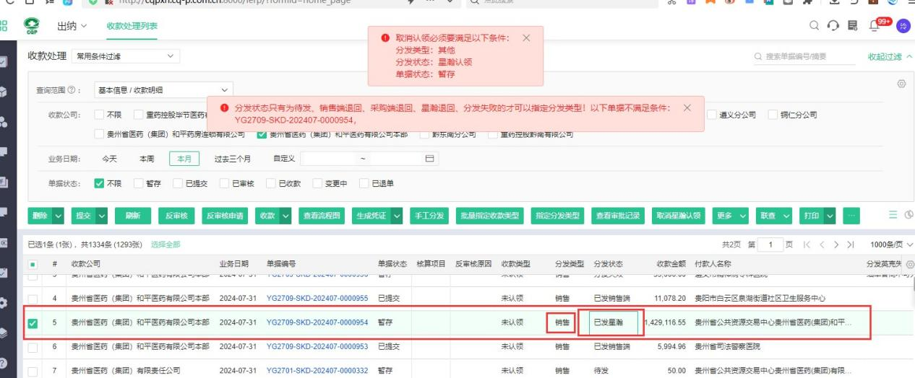Click the list view icon right of toolbar
Viewport: 915px width, 378px height.
(893, 215)
